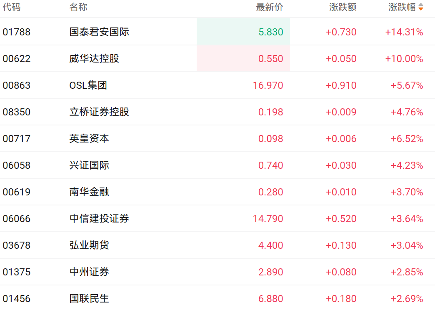
Task: Click stock code 00717
Action: click(17, 139)
